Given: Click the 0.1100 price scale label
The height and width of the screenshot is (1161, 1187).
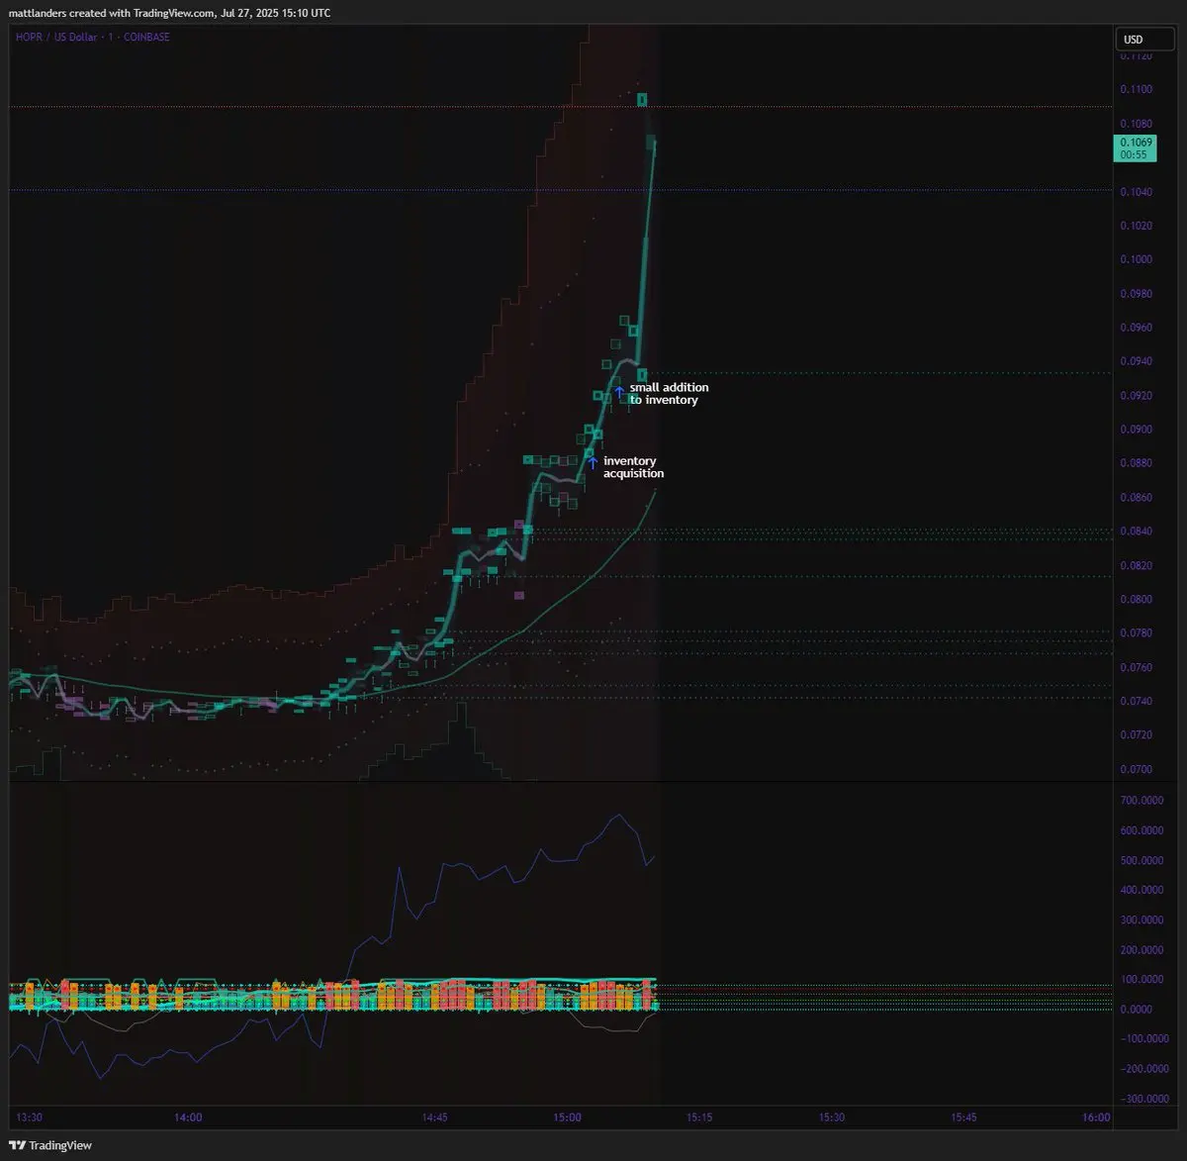Looking at the screenshot, I should tap(1136, 89).
